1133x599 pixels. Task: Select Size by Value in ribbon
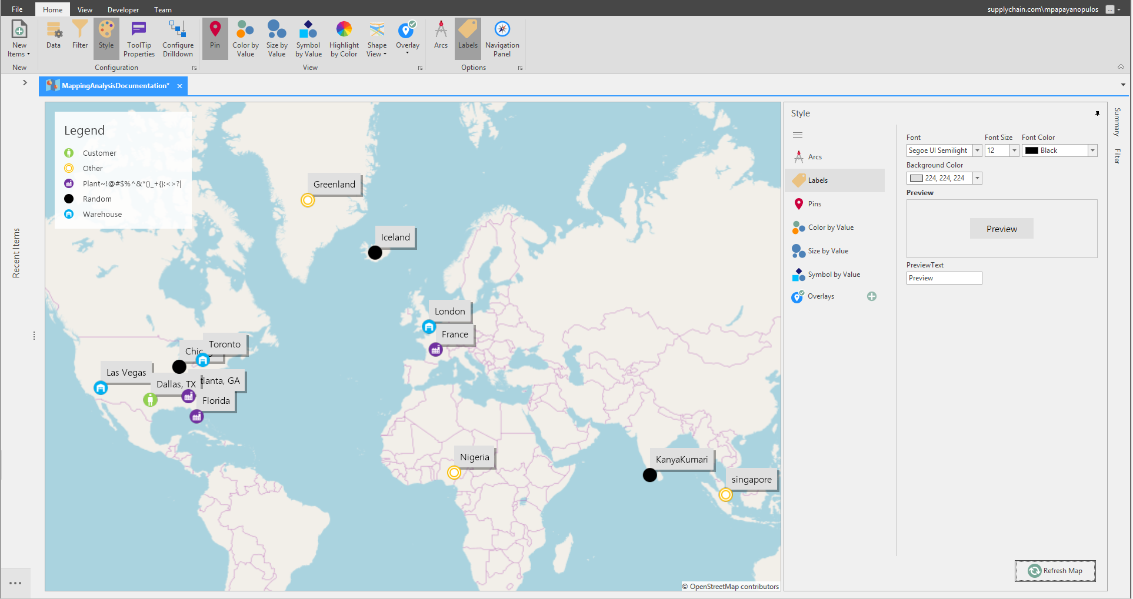point(276,39)
